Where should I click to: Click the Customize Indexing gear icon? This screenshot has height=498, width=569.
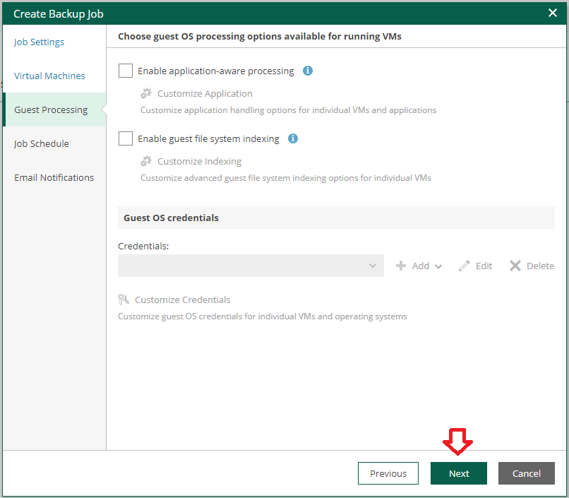coord(146,162)
